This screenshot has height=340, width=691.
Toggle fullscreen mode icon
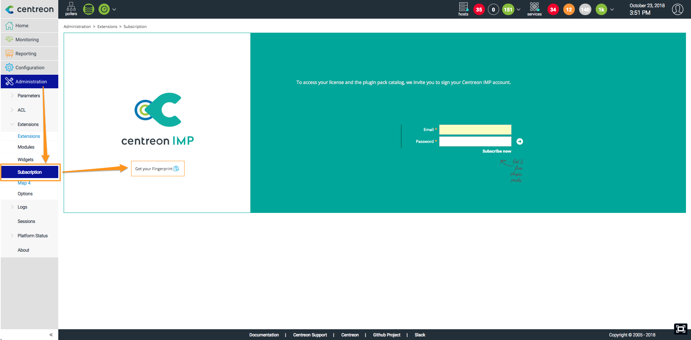coord(681,329)
